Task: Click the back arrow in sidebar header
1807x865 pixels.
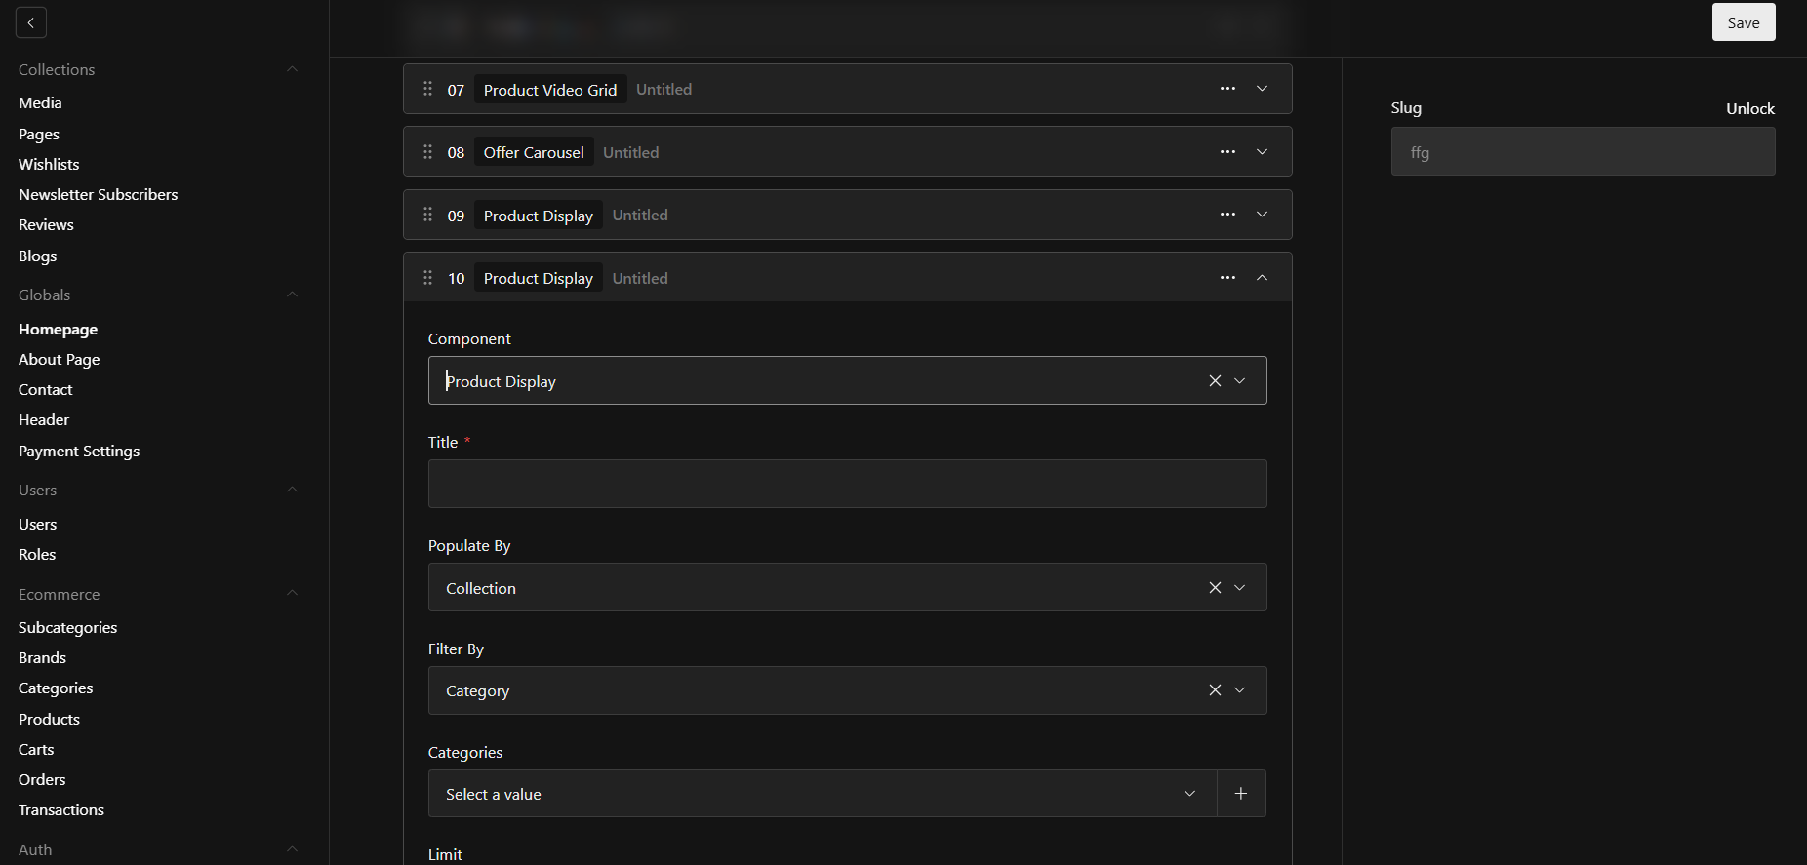Action: click(31, 22)
